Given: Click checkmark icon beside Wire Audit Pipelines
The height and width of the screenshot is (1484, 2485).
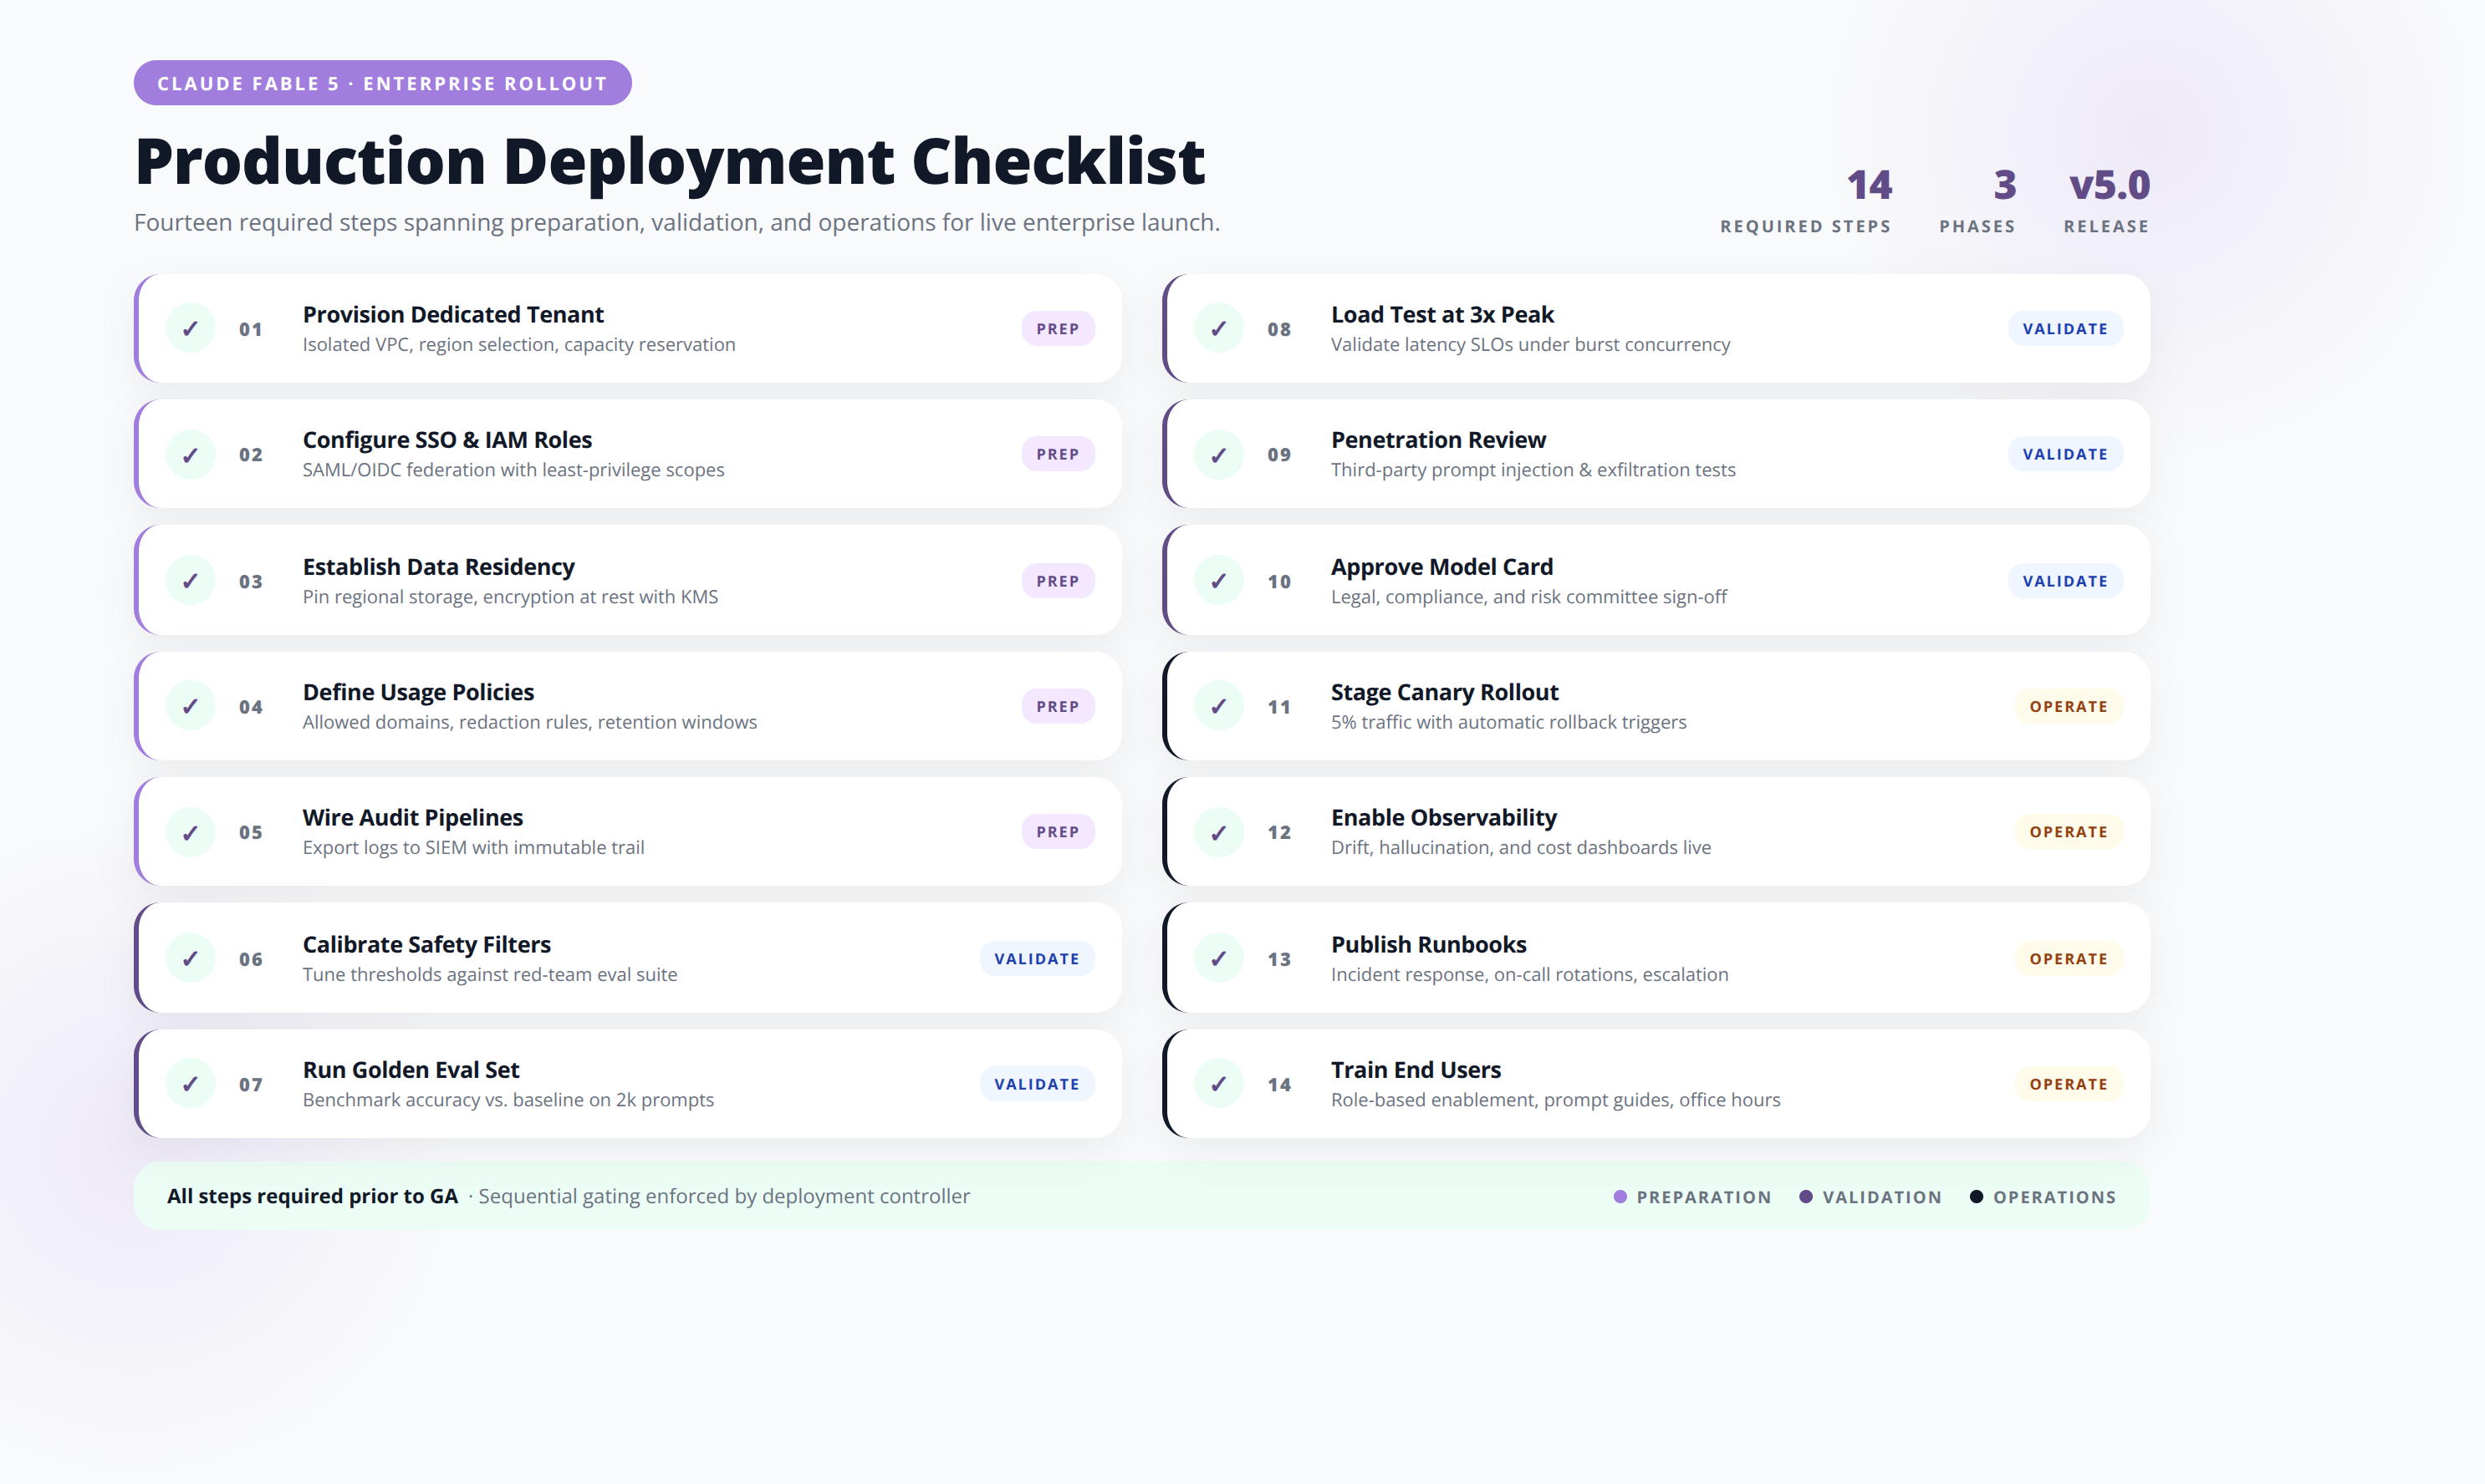Looking at the screenshot, I should click(190, 832).
